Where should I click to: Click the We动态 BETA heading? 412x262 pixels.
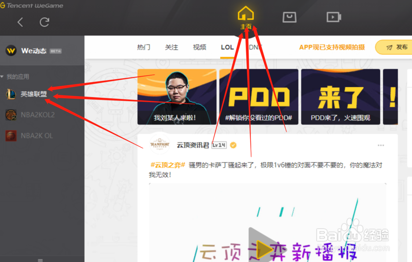click(41, 51)
